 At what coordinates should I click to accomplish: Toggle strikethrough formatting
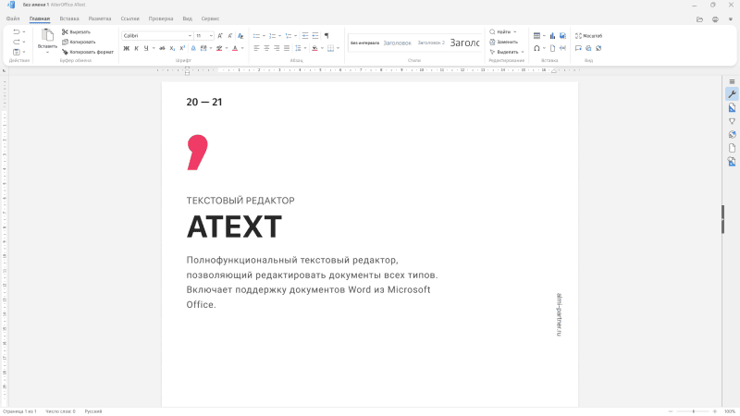point(162,48)
